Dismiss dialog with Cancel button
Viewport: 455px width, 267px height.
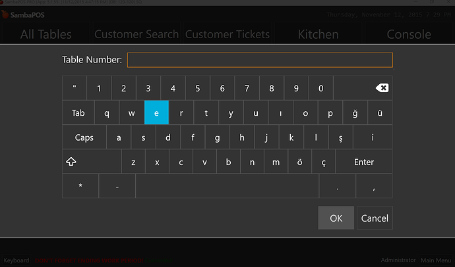tap(375, 218)
